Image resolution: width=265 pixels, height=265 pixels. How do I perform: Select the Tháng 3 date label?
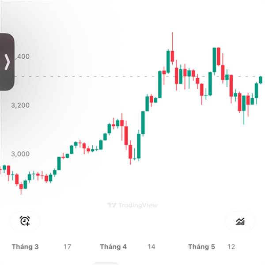(x=25, y=247)
